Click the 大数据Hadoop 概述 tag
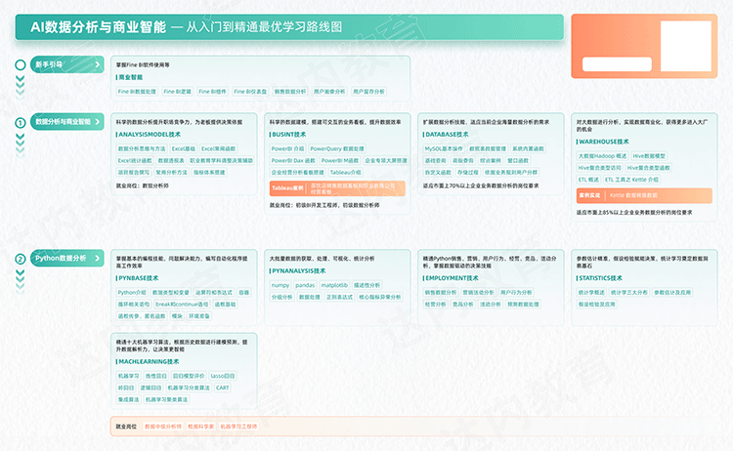 [602, 156]
